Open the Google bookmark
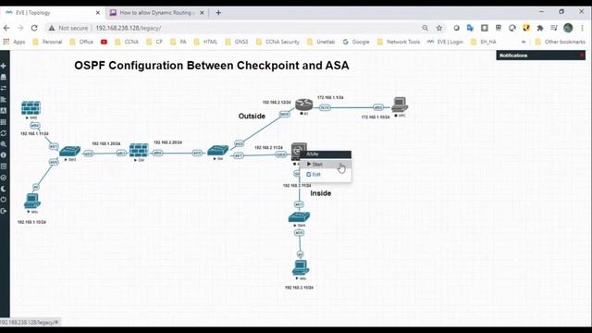592x333 pixels. [355, 42]
